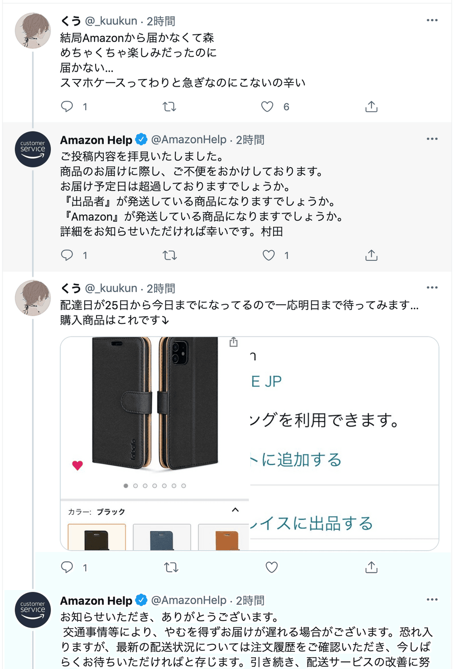Open @_kuukun profile from first tweet
The image size is (453, 669).
(111, 21)
